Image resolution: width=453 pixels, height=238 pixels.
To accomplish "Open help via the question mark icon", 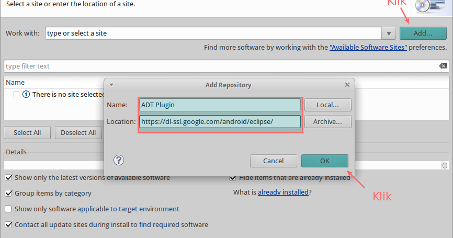I will [x=119, y=160].
